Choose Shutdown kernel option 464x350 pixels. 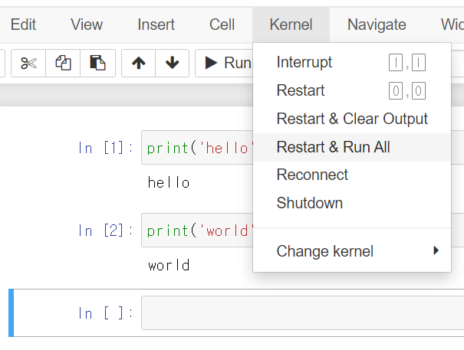[352, 203]
